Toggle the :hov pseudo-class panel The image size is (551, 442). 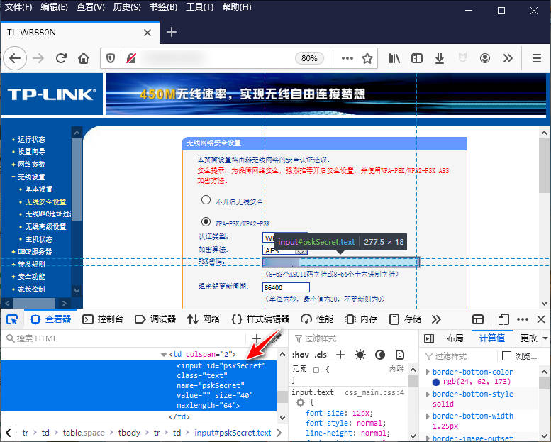pos(301,355)
